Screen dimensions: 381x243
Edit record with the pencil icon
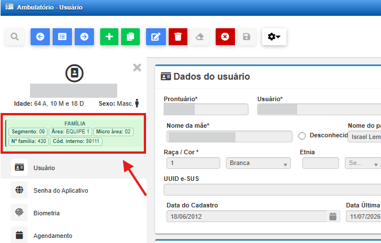coord(156,37)
